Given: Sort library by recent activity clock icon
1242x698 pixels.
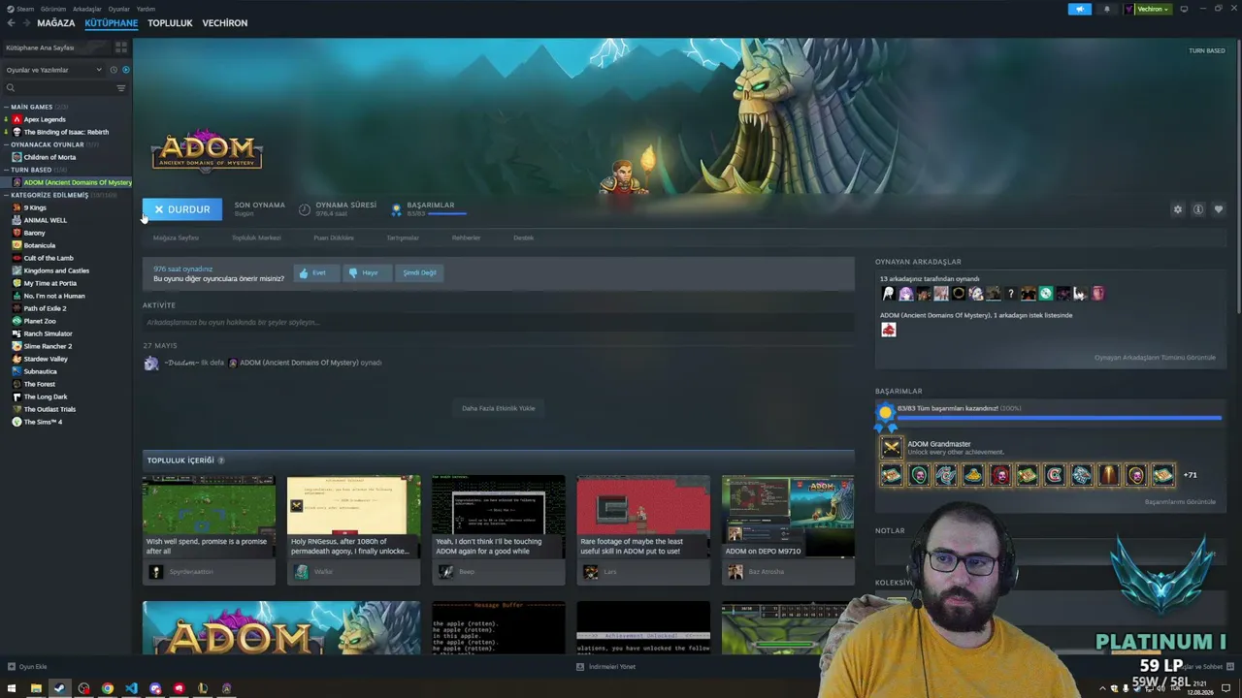Looking at the screenshot, I should 113,70.
